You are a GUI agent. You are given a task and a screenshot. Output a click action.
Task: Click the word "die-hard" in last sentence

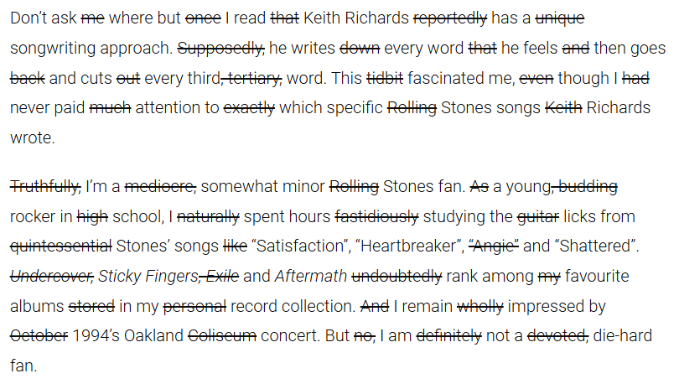coord(623,335)
